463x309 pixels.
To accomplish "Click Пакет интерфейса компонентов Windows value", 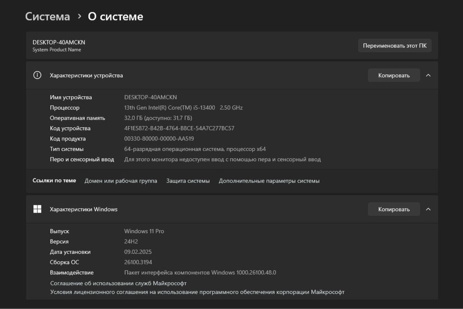I will point(200,272).
